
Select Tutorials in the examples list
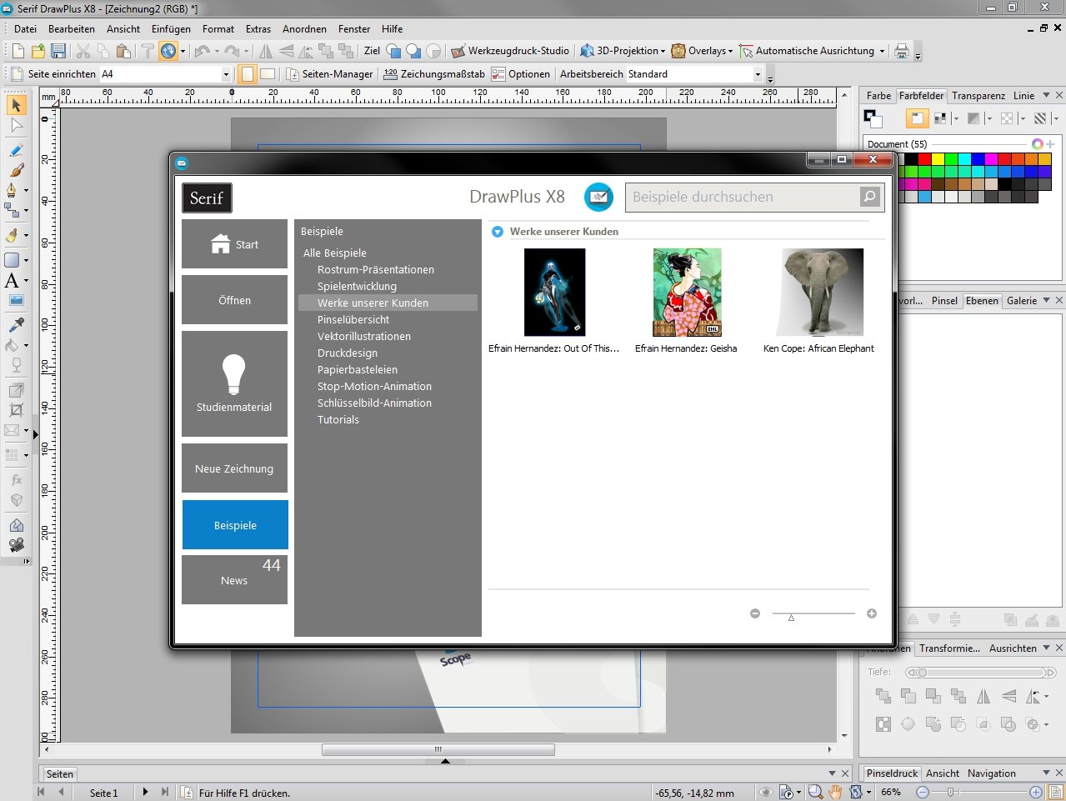pos(338,419)
